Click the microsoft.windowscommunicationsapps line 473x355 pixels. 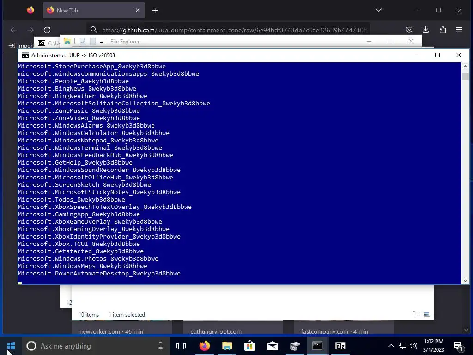click(x=108, y=73)
